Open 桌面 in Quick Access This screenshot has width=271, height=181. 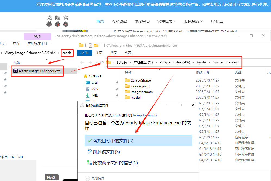click(x=94, y=83)
